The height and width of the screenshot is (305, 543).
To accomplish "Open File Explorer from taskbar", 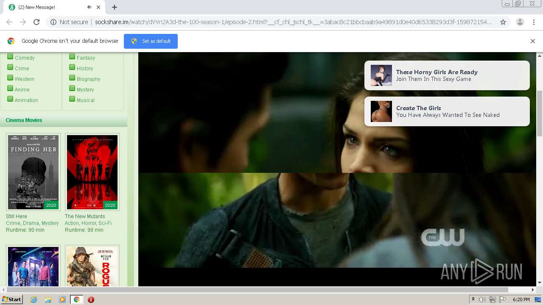I will pyautogui.click(x=48, y=299).
